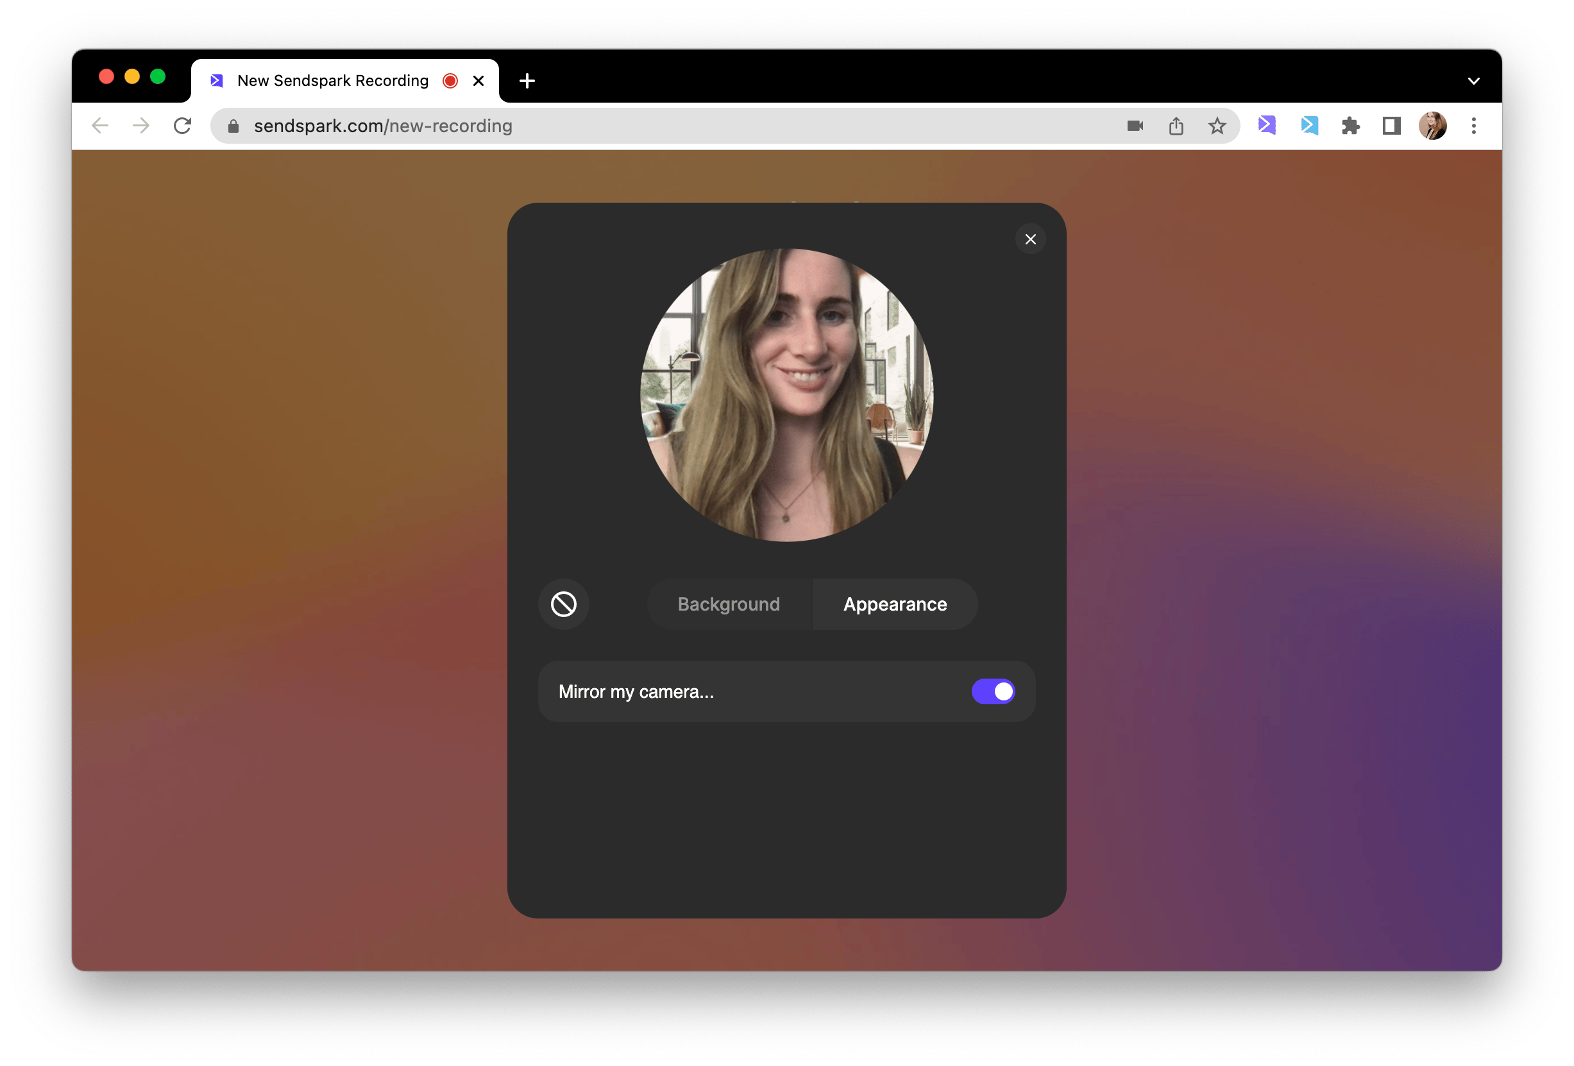Image resolution: width=1574 pixels, height=1066 pixels.
Task: Reload the Sendspark page
Action: pyautogui.click(x=182, y=126)
